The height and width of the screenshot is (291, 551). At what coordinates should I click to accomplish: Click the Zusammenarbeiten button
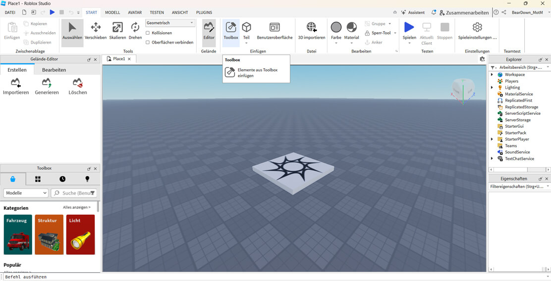[464, 13]
